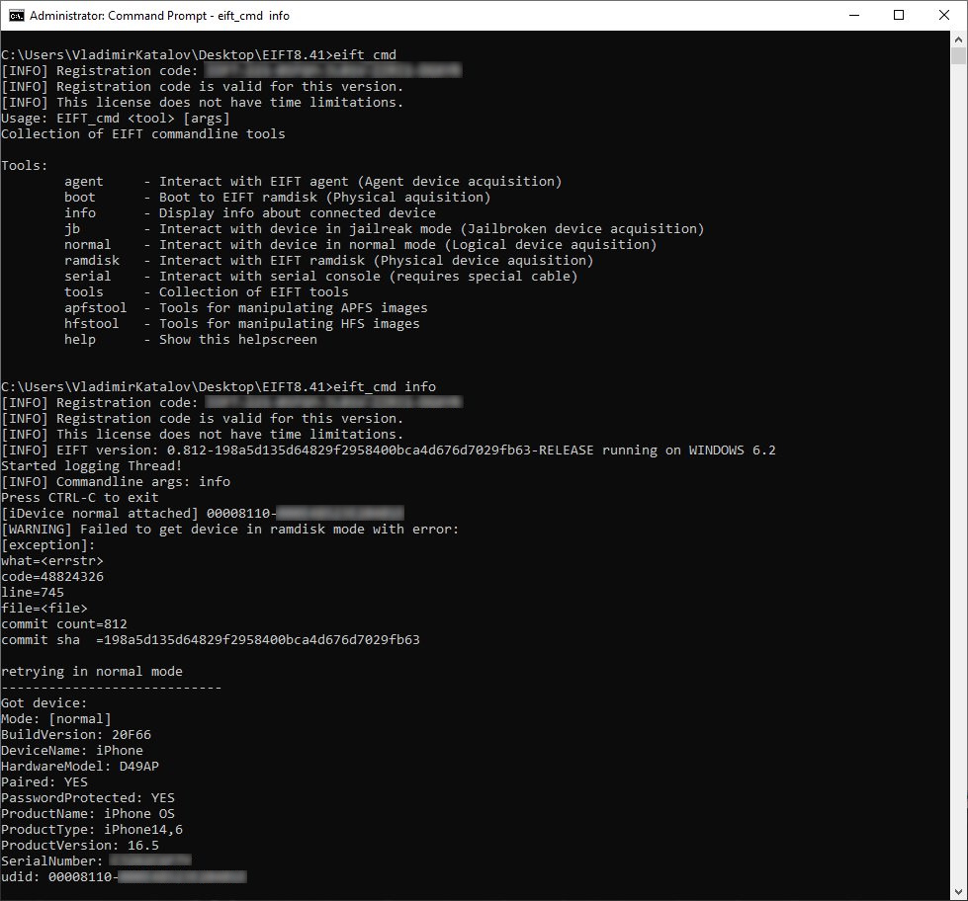Click the vertical scrollbar thumb

(x=958, y=55)
